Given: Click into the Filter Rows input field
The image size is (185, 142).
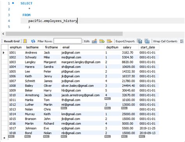Looking at the screenshot, I should tap(68, 41).
